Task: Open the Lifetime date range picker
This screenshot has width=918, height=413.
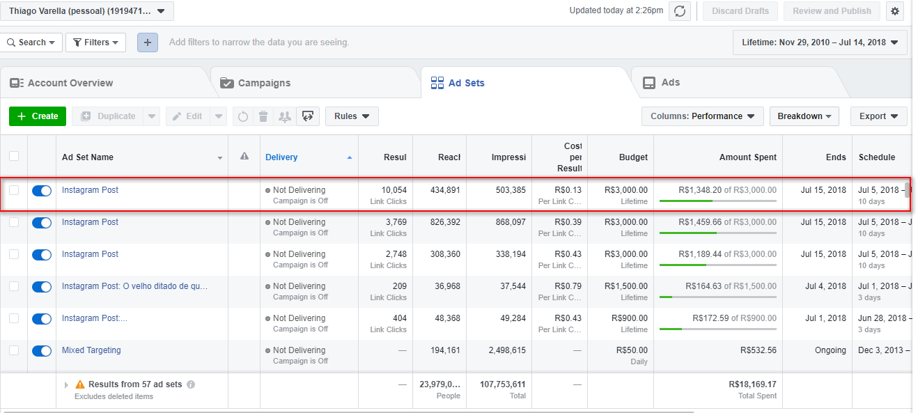Action: point(819,42)
